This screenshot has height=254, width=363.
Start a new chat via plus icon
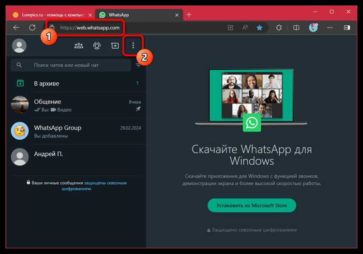pos(115,45)
